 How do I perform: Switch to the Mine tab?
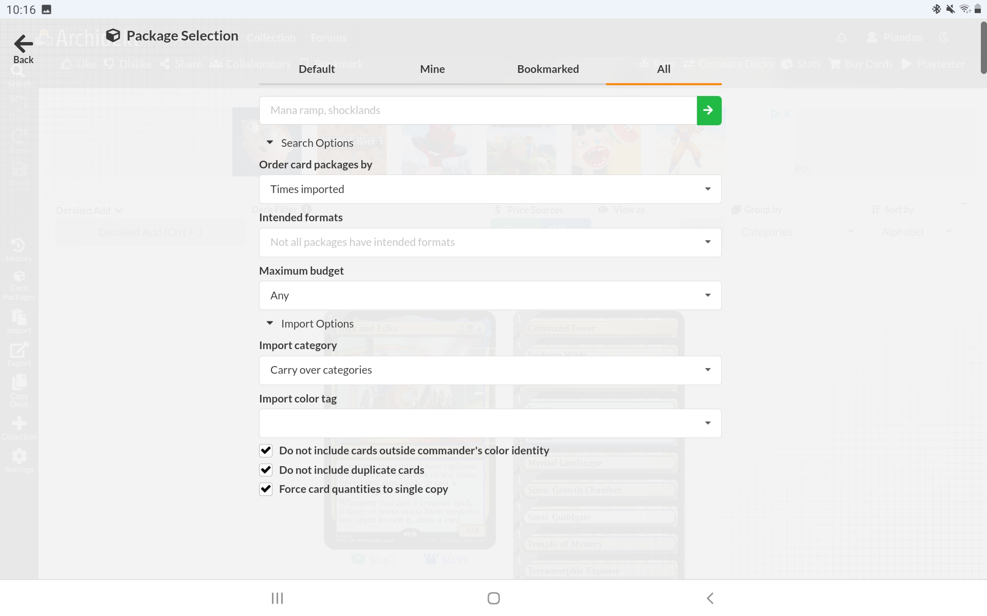[432, 69]
